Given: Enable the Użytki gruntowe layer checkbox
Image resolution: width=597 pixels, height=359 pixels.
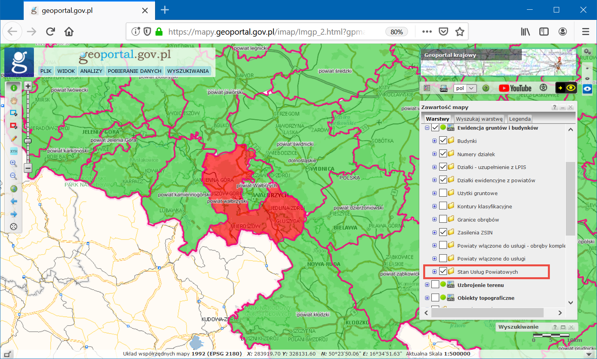Looking at the screenshot, I should 443,193.
